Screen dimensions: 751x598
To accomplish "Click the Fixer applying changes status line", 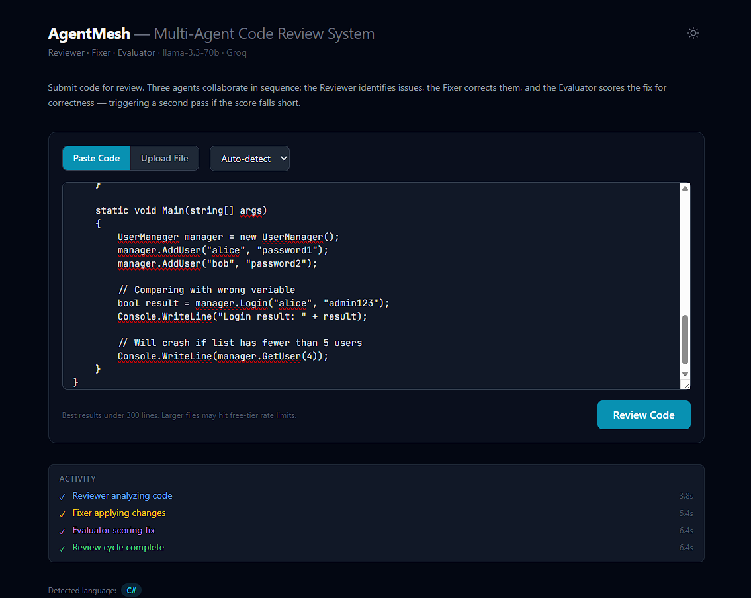I will [x=119, y=513].
